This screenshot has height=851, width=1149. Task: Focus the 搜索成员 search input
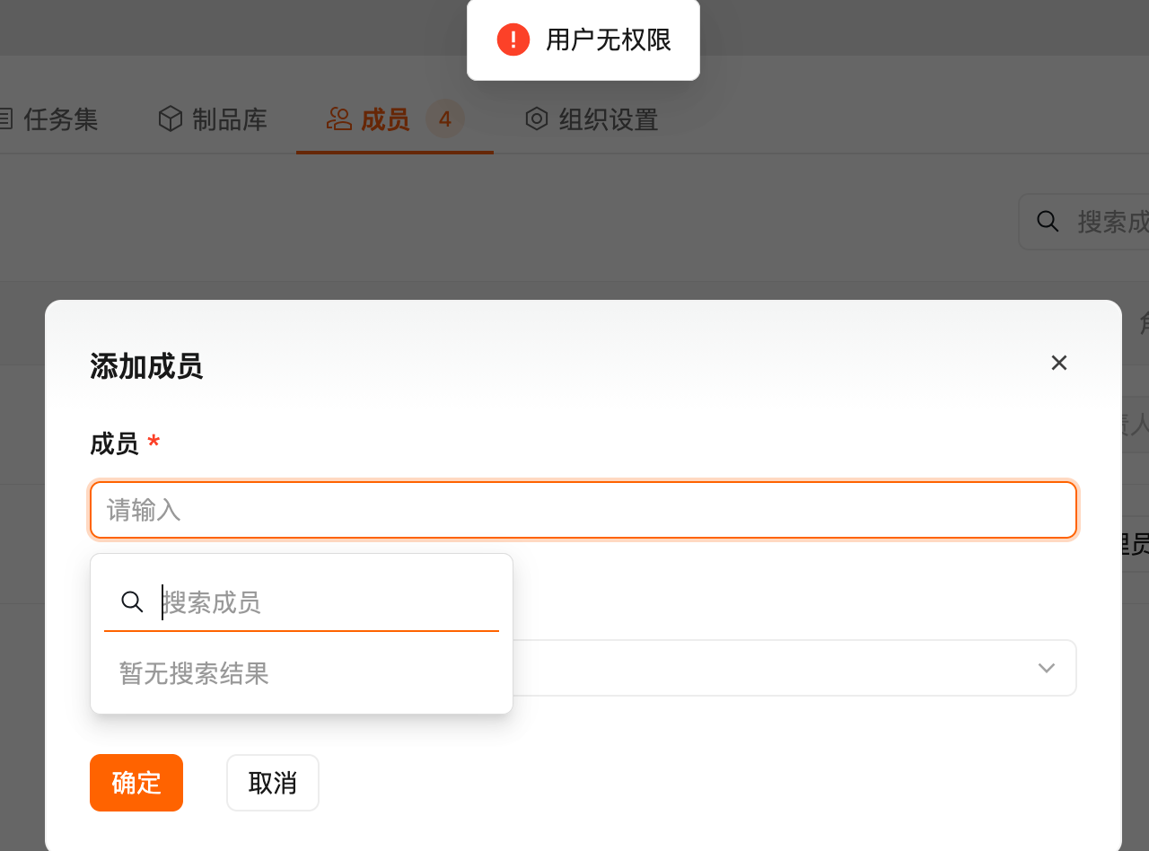(323, 602)
